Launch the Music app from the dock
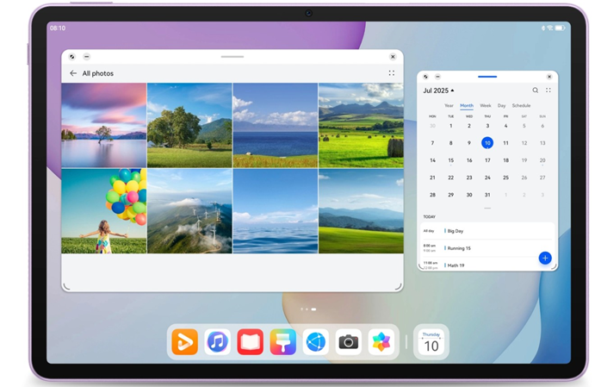 (x=217, y=342)
